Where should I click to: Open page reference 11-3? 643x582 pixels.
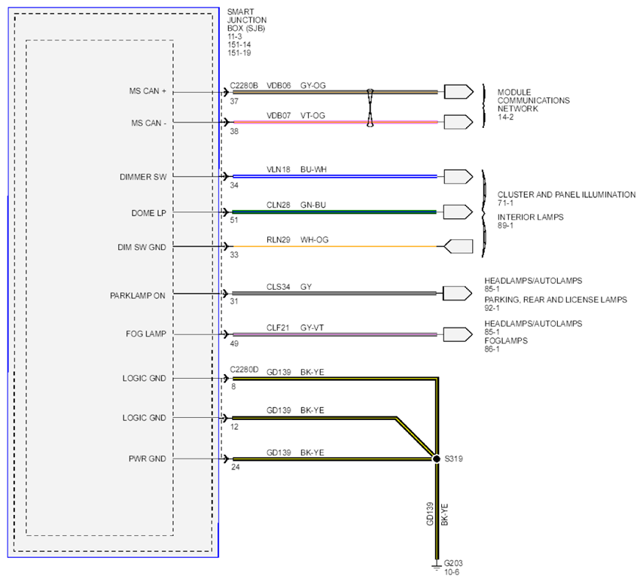pyautogui.click(x=235, y=36)
